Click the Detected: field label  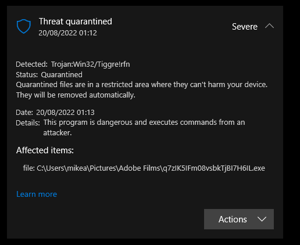tap(31, 64)
